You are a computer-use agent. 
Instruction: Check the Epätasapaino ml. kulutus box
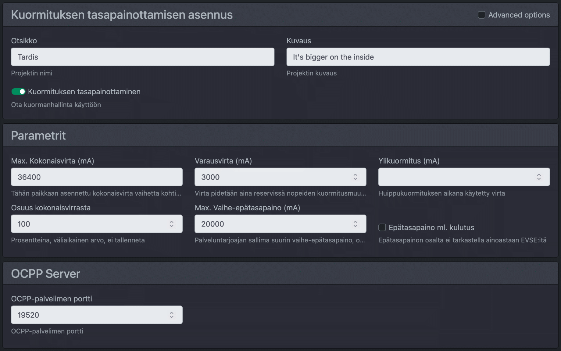382,227
